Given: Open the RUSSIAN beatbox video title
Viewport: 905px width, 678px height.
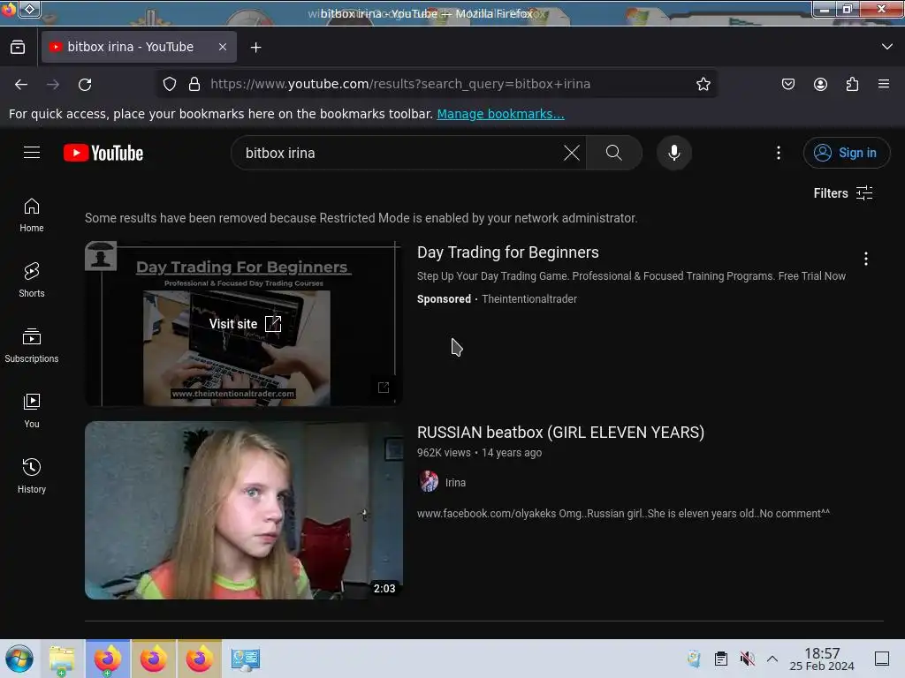Looking at the screenshot, I should click(x=560, y=433).
